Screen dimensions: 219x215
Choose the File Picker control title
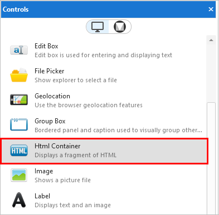(x=50, y=71)
